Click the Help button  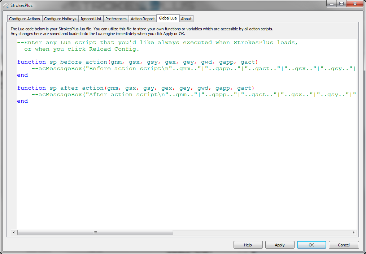[x=248, y=245]
